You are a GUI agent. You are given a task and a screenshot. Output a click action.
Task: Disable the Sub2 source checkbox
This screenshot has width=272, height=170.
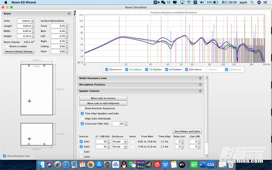click(81, 147)
